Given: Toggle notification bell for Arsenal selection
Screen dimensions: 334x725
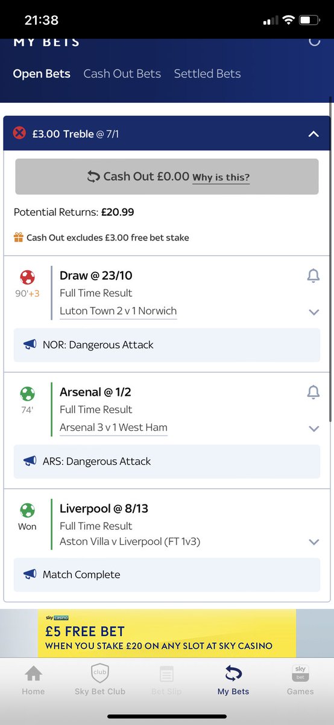Looking at the screenshot, I should [314, 393].
